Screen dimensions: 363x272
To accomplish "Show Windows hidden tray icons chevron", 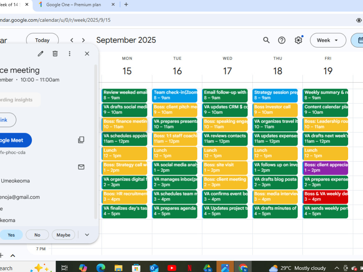I will point(337,268).
